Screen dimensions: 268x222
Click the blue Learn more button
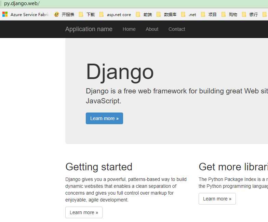pos(105,118)
